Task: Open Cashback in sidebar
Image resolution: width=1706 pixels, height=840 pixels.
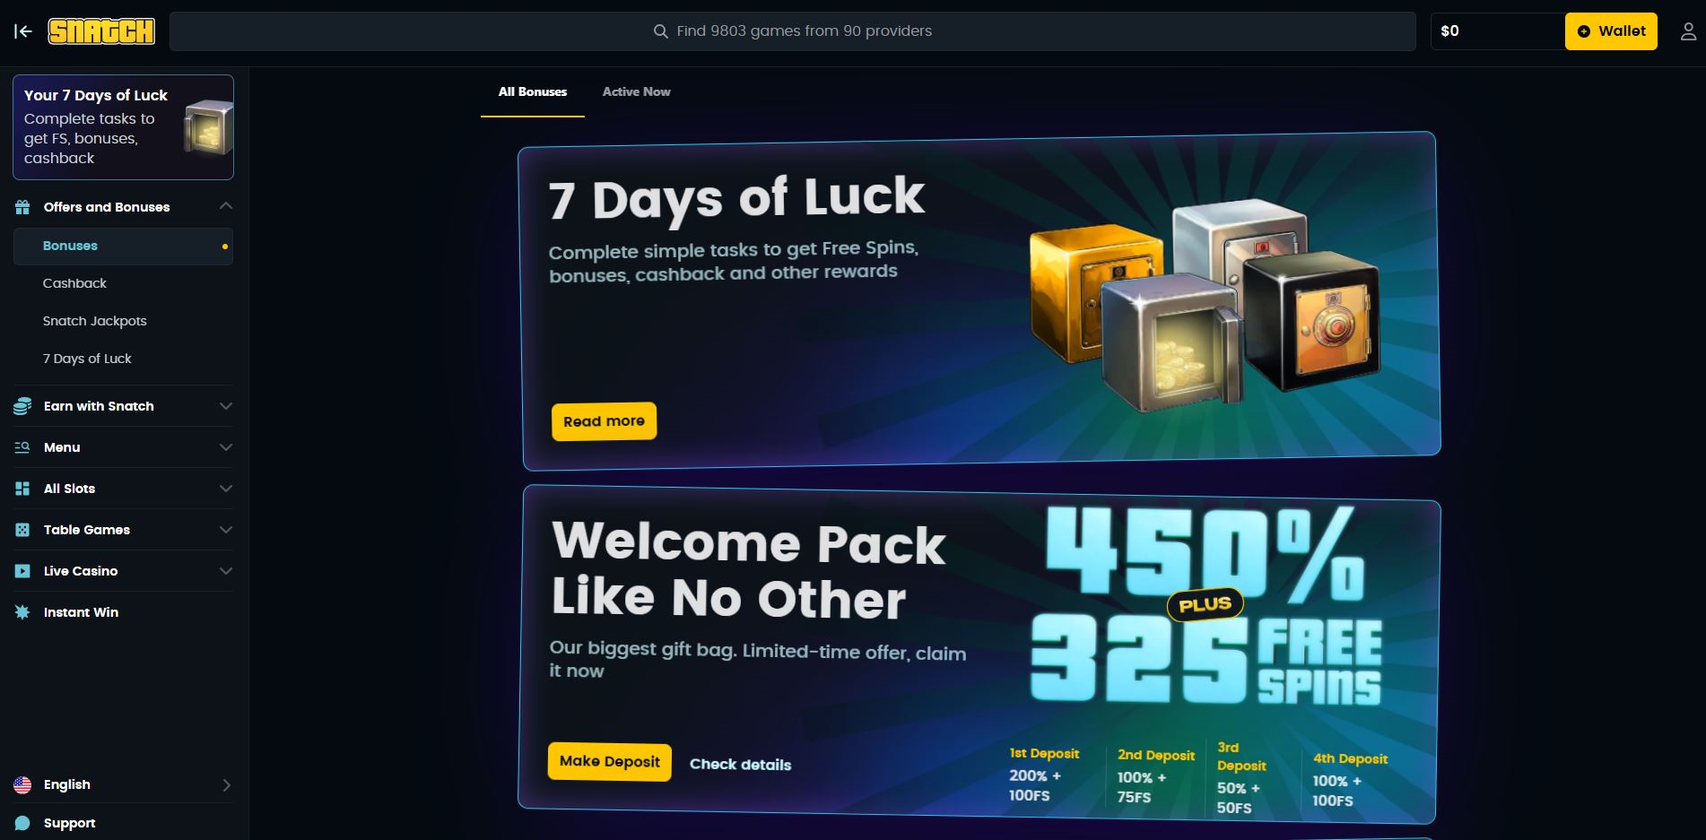Action: pos(74,283)
